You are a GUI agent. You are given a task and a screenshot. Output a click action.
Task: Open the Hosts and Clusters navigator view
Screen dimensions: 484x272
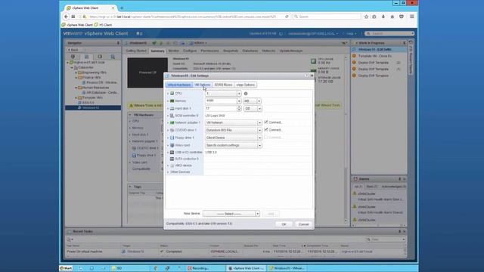(73, 57)
